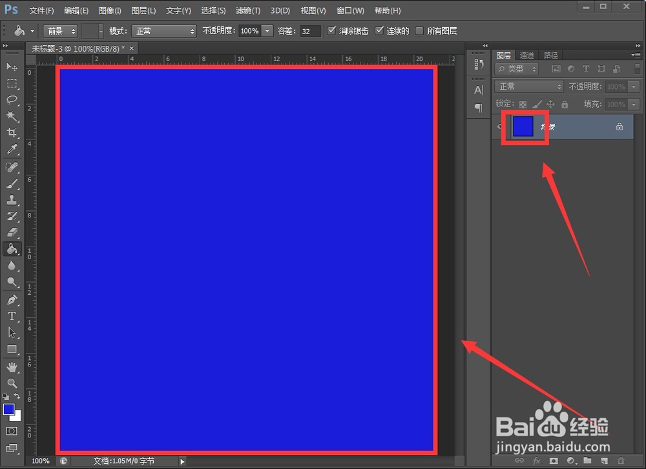Screen dimensions: 646x469
Task: Swap foreground and background colors
Action: 17,396
